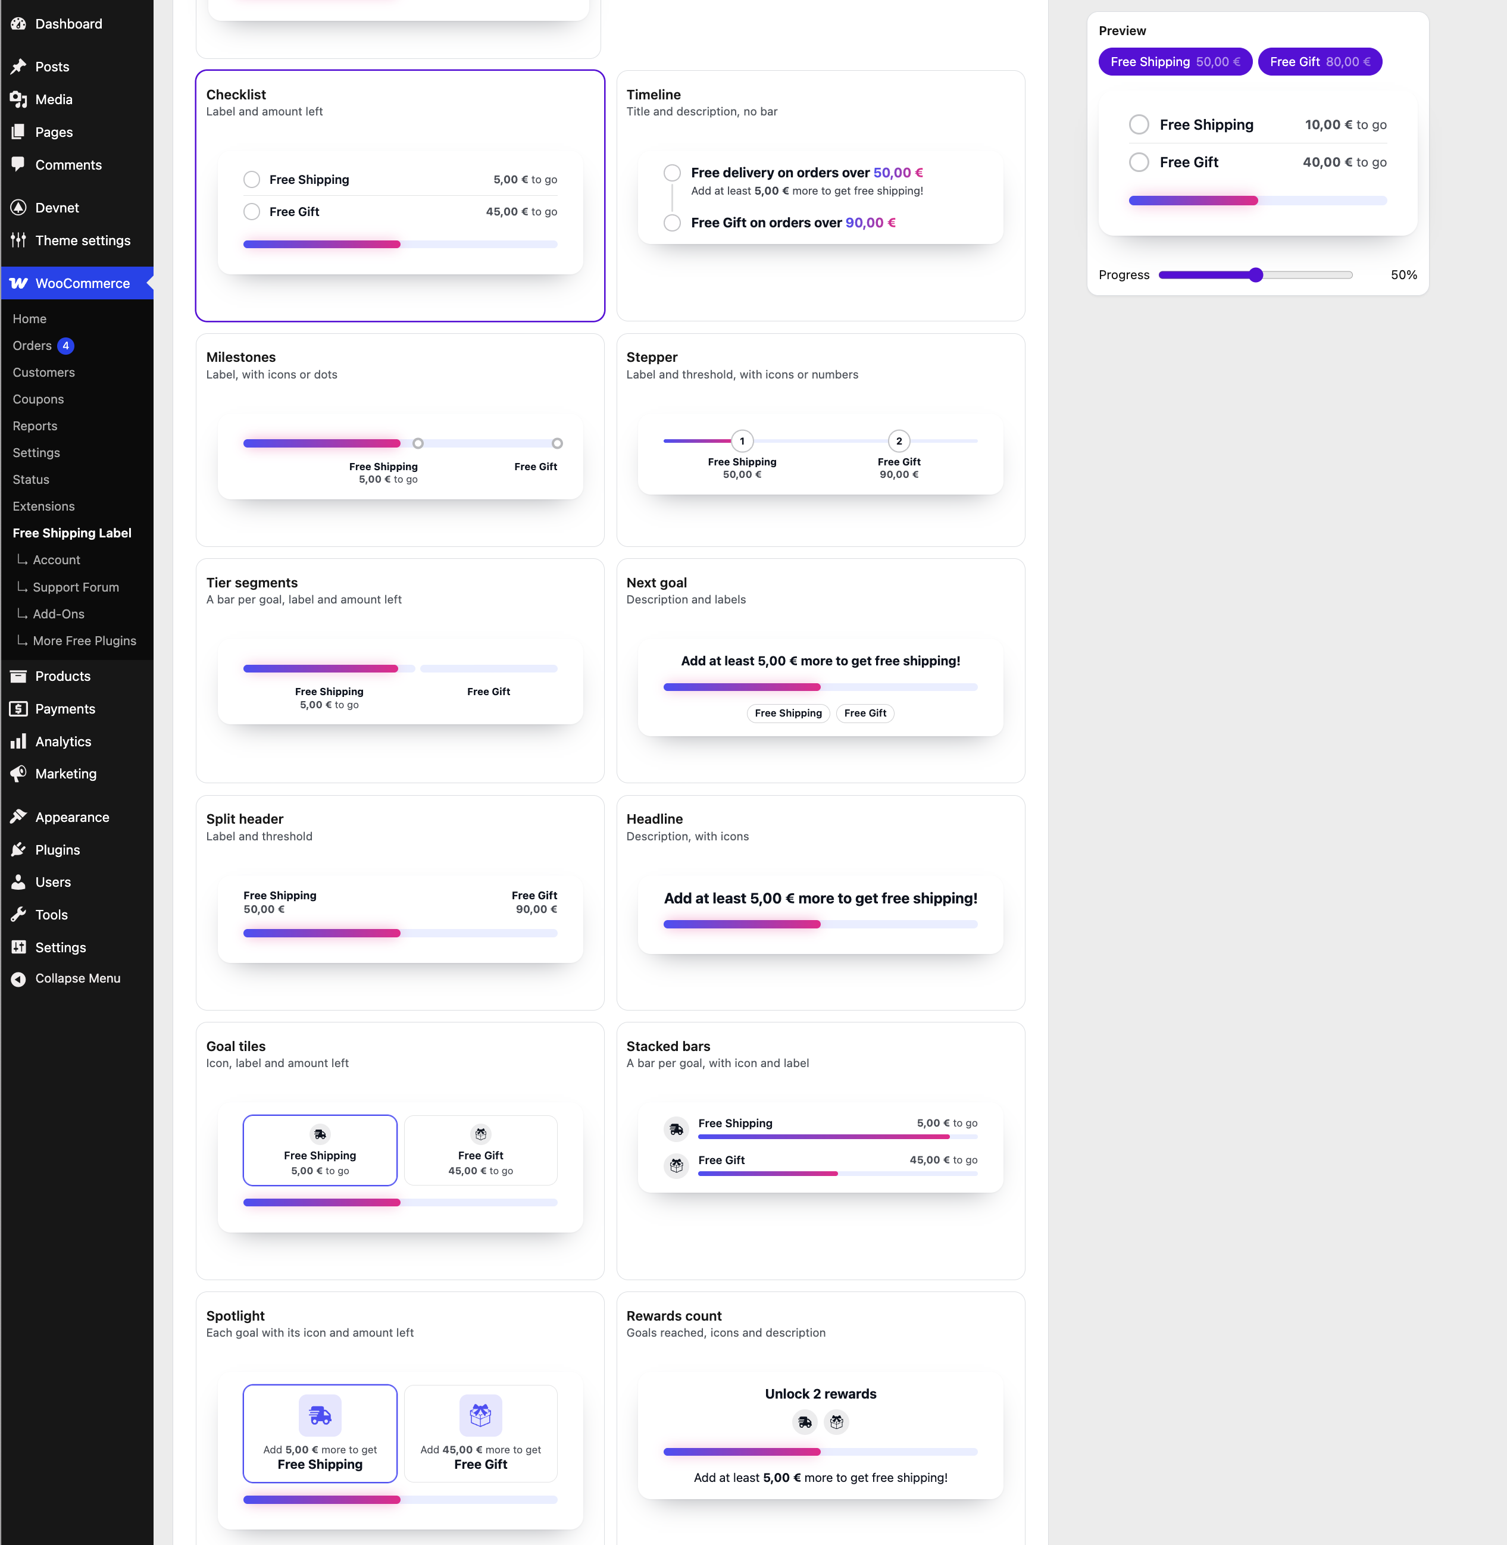Click the Analytics bar chart icon

pyautogui.click(x=18, y=742)
